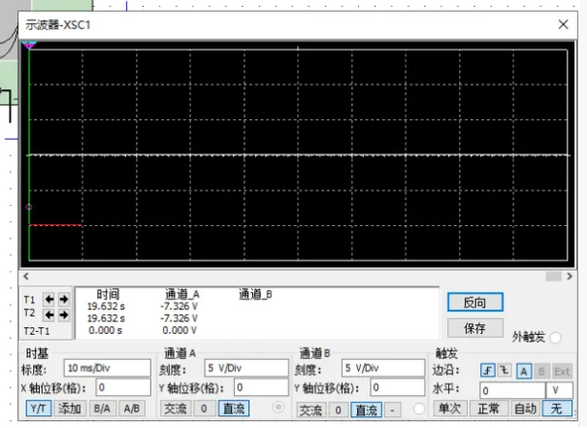The width and height of the screenshot is (587, 428).
Task: Set channel A coupling to 直流
Action: 234,409
